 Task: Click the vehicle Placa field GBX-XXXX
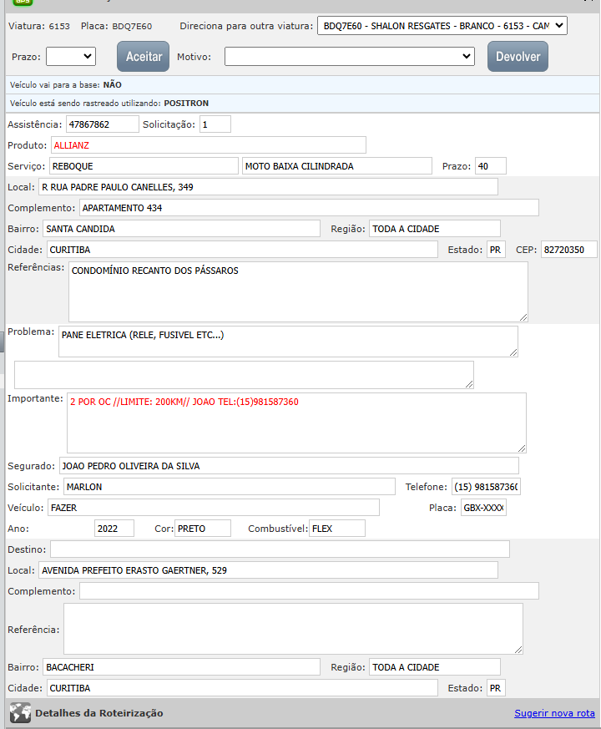pos(483,508)
